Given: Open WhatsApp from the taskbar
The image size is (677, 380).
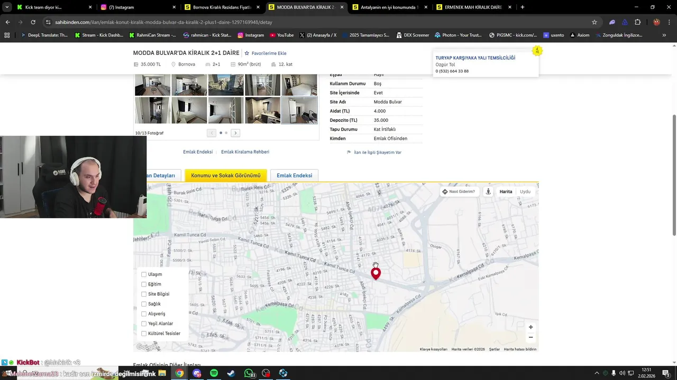Looking at the screenshot, I should point(249,373).
